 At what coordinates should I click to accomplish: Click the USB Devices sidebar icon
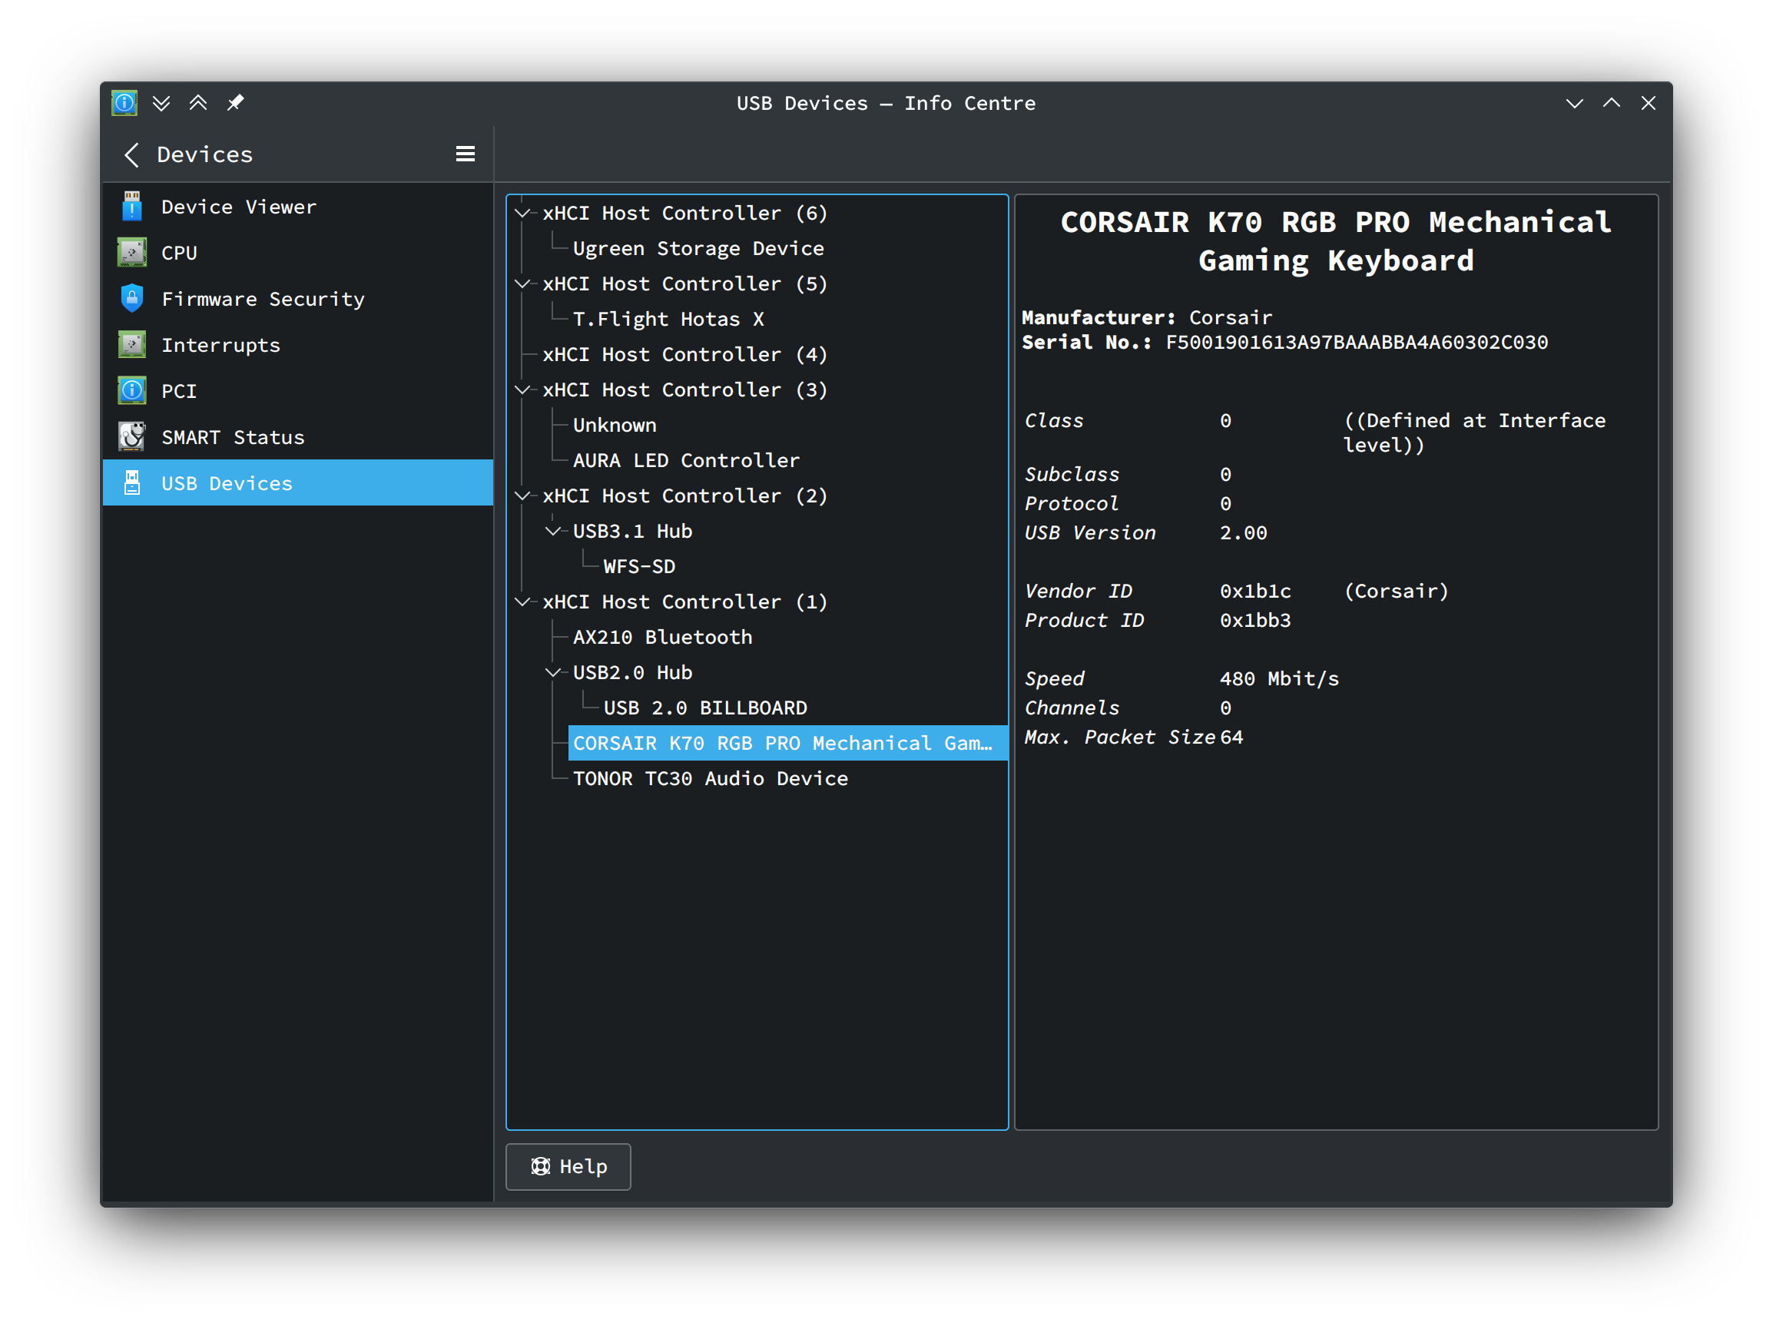[x=132, y=482]
